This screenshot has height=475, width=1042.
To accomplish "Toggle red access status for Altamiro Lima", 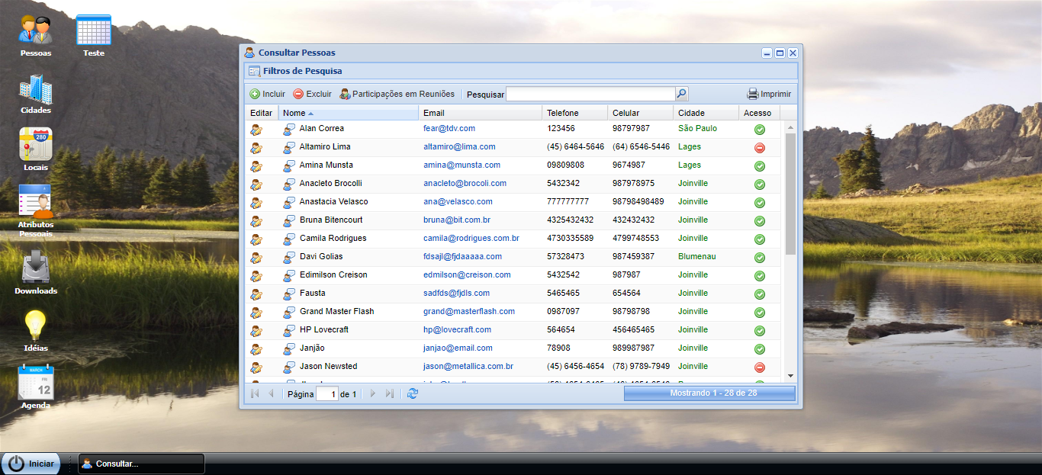I will pyautogui.click(x=760, y=148).
